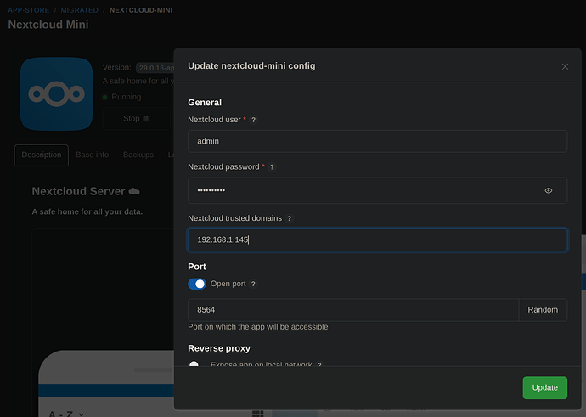Click the cloud icon beside Nextcloud Server
Image resolution: width=586 pixels, height=417 pixels.
click(134, 191)
